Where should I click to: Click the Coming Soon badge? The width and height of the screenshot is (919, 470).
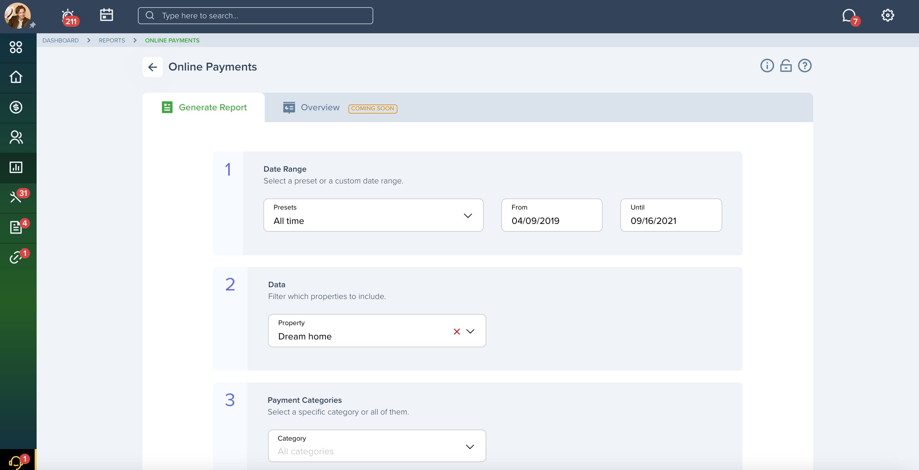click(373, 108)
